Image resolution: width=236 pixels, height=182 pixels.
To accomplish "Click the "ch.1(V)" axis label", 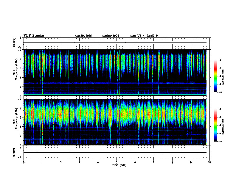I will [14, 42].
